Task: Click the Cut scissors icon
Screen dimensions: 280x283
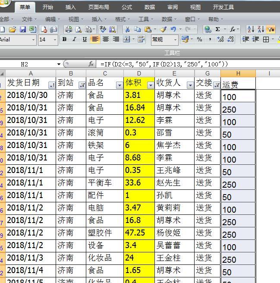Action: click(x=127, y=29)
